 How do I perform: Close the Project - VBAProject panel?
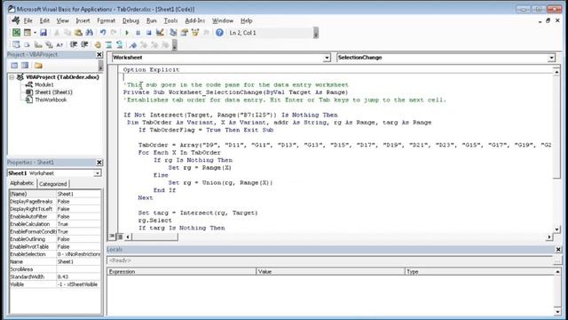coord(99,54)
